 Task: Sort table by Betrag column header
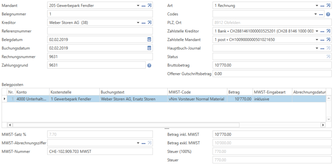pyautogui.click(x=240, y=92)
